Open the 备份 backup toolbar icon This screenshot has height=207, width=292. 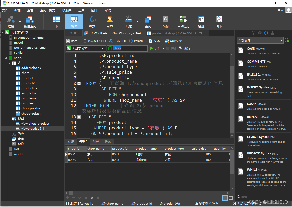(166, 22)
